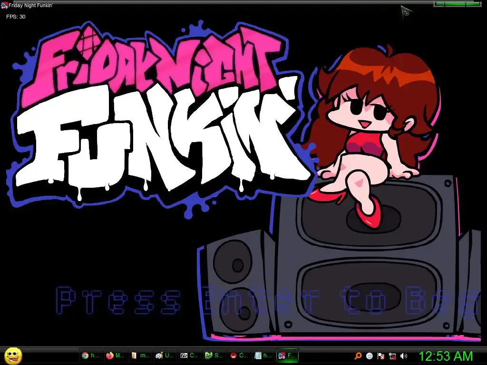Open the security alert tray icon

pyautogui.click(x=381, y=356)
